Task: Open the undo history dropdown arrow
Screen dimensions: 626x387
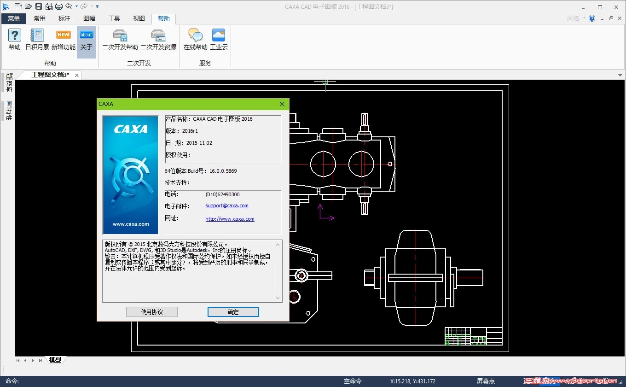Action: [76, 6]
